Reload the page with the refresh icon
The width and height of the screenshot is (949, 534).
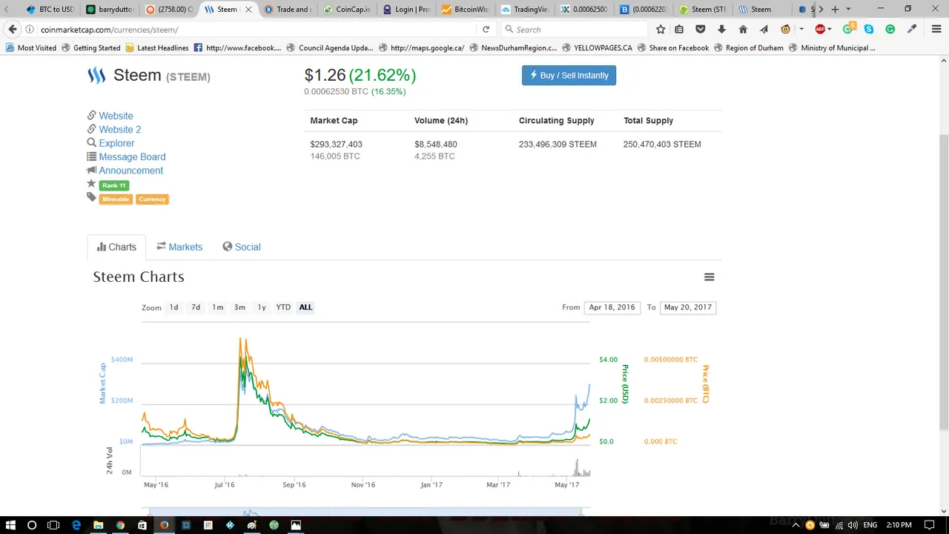click(x=486, y=30)
